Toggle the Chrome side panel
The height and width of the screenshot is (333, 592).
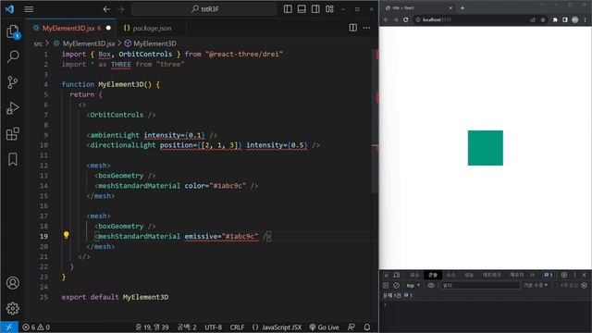pyautogui.click(x=565, y=19)
